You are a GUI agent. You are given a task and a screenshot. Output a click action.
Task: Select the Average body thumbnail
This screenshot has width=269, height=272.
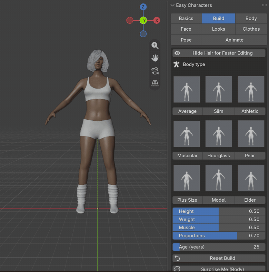(187, 89)
